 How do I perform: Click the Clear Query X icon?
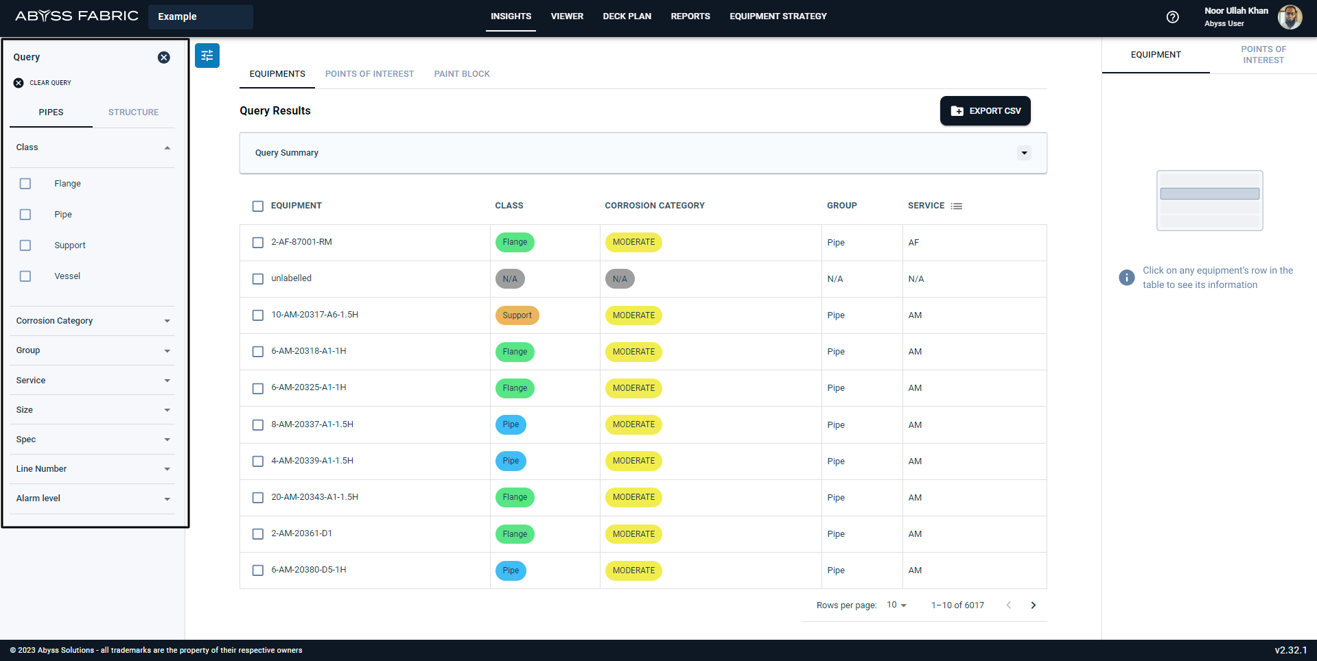tap(19, 83)
